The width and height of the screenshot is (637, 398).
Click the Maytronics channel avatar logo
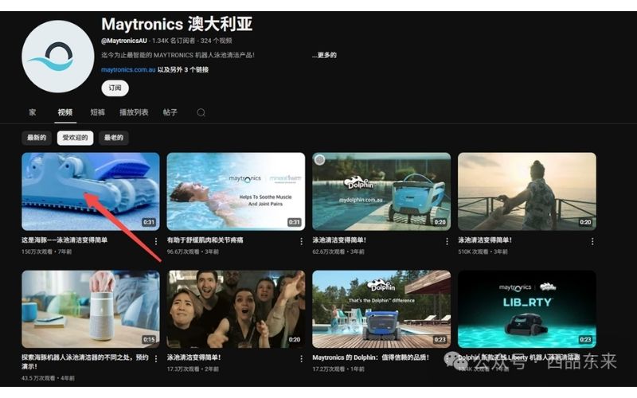point(57,57)
